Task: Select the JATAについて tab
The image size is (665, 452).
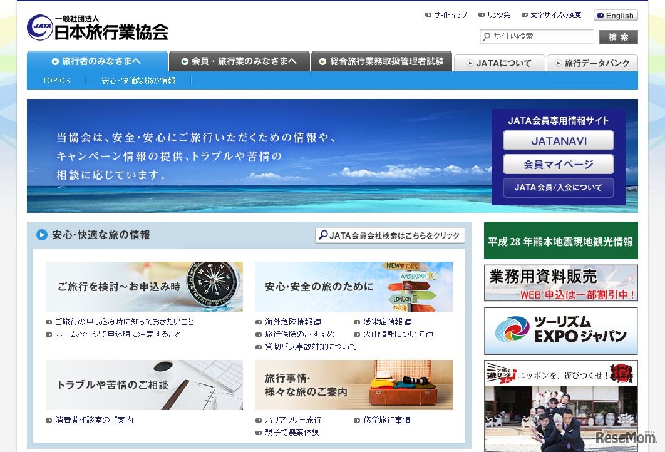Action: tap(499, 63)
